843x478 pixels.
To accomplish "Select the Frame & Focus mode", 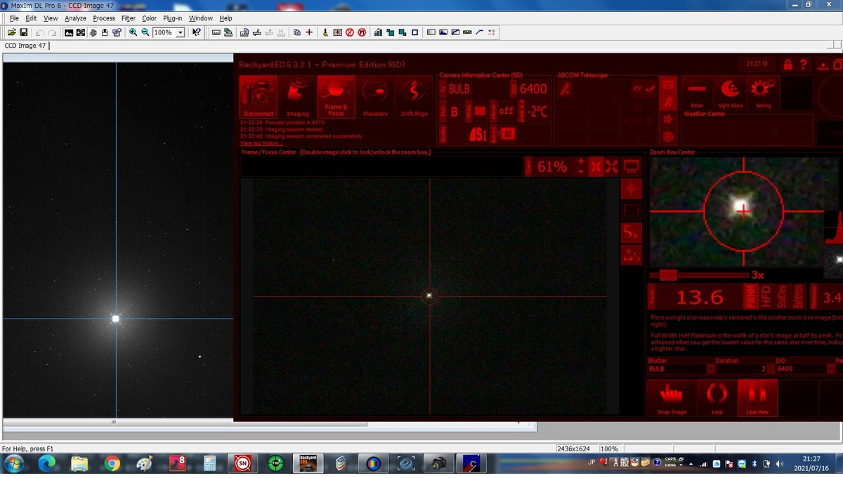I will point(336,97).
